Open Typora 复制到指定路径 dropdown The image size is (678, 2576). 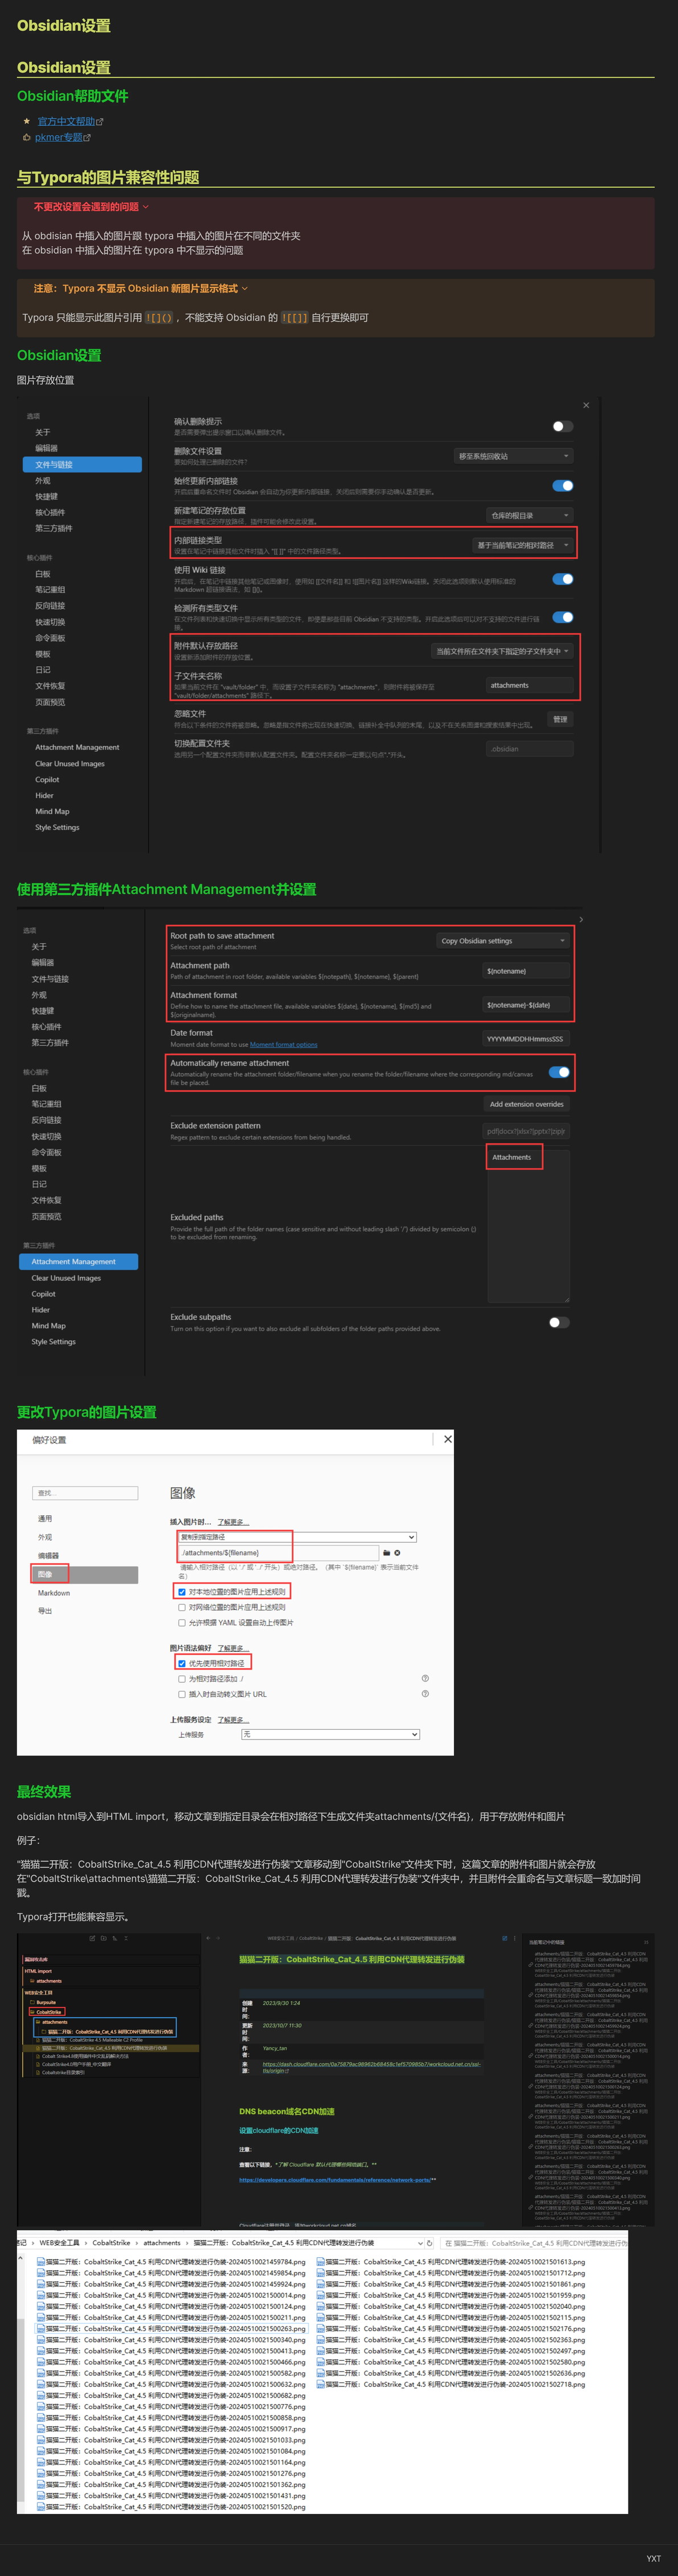297,1537
